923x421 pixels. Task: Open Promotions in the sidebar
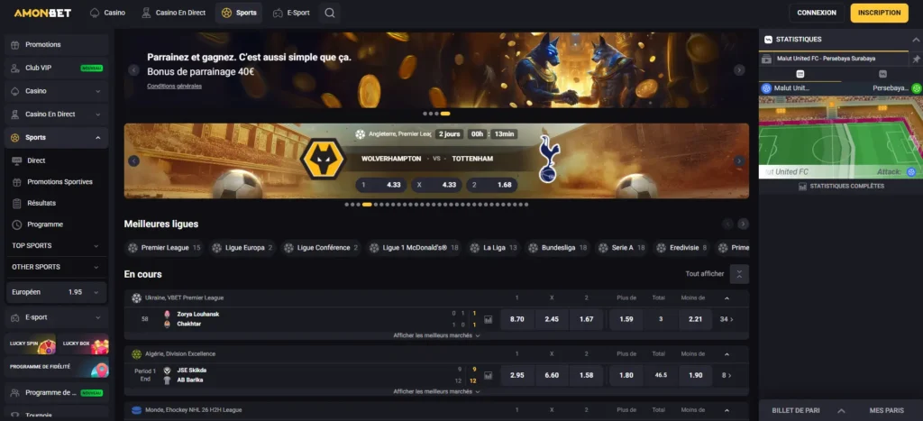[57, 45]
